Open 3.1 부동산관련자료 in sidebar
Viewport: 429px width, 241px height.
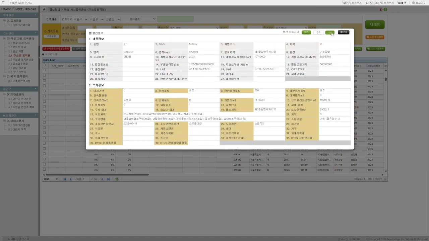point(19,81)
